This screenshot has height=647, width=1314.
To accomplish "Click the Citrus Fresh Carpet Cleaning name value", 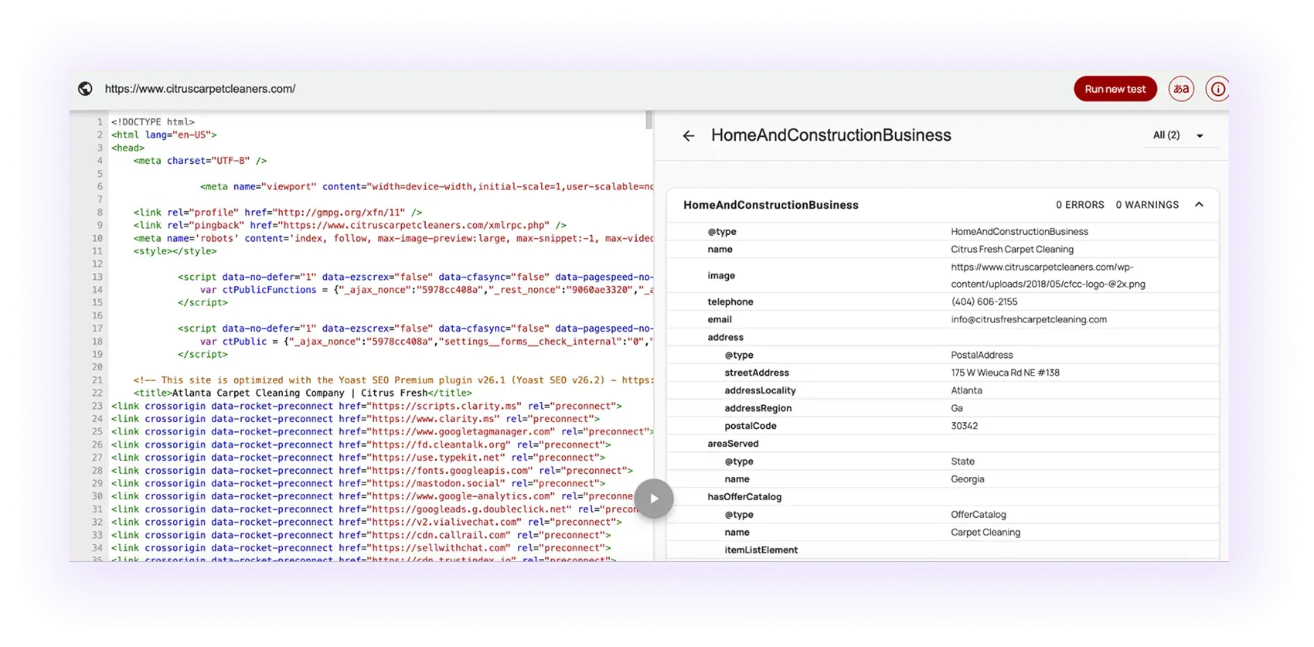I will coord(1012,250).
